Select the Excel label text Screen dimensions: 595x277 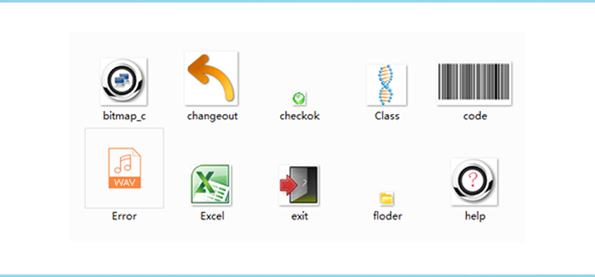coord(212,216)
